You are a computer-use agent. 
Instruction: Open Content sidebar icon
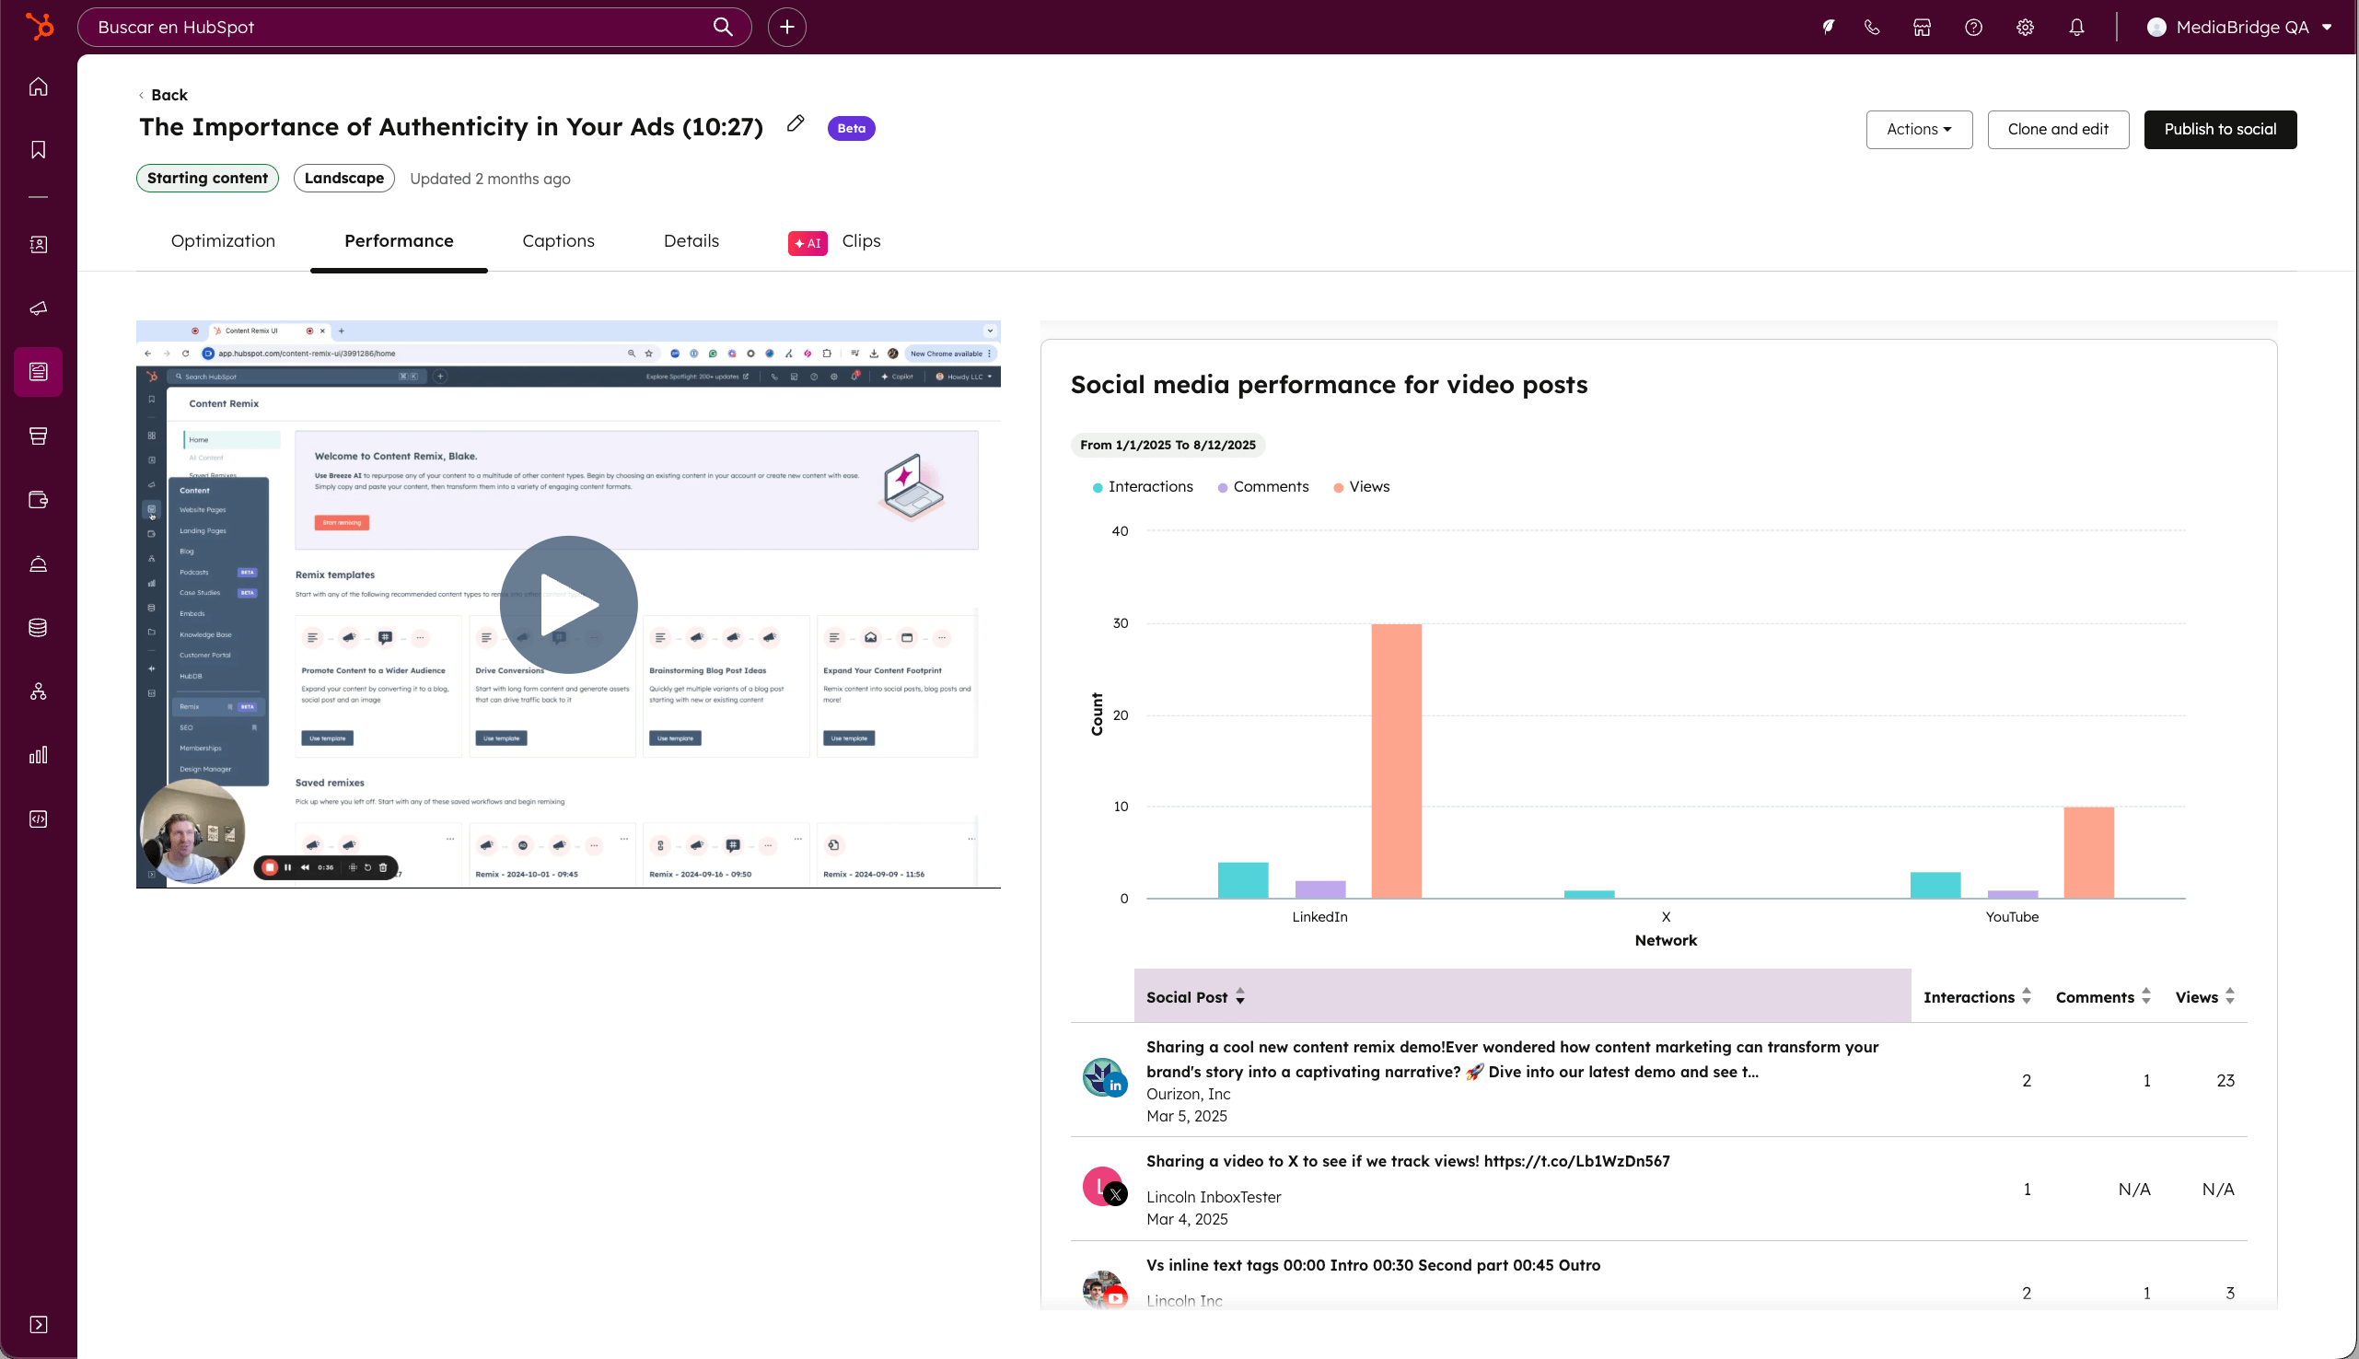(39, 371)
